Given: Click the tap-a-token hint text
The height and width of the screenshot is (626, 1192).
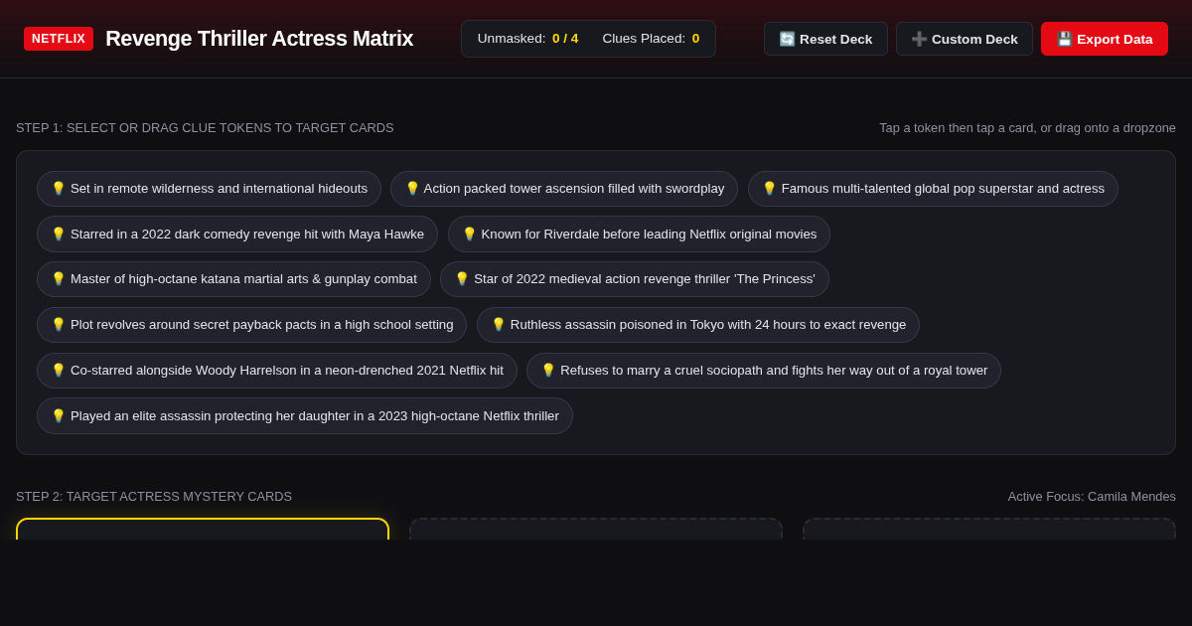Looking at the screenshot, I should (x=1027, y=128).
